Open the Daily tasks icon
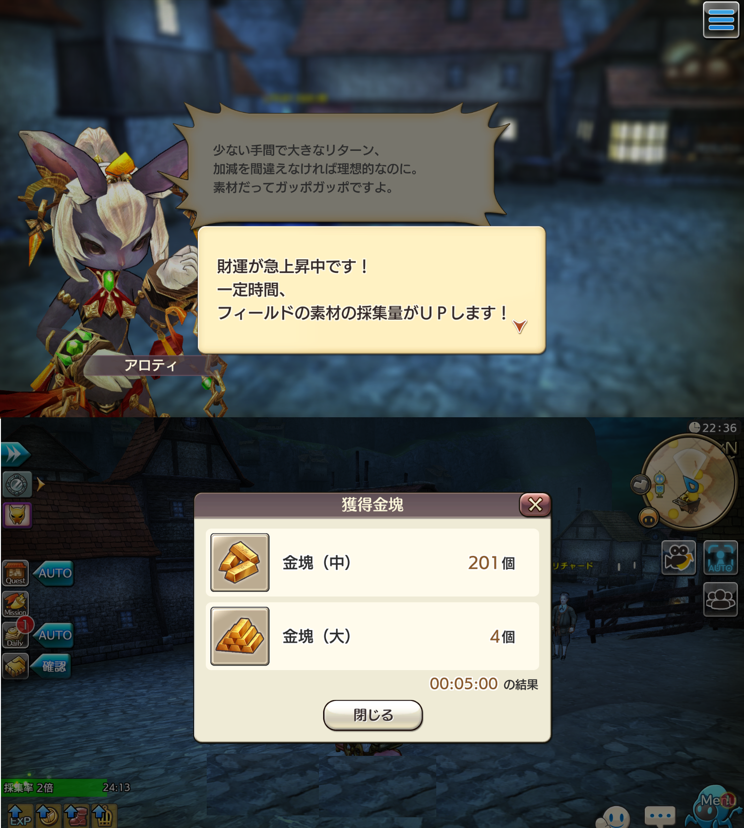Image resolution: width=744 pixels, height=828 pixels. click(x=15, y=635)
